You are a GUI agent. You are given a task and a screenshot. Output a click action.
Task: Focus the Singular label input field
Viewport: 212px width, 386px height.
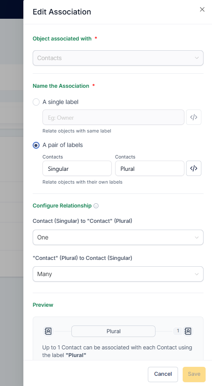pyautogui.click(x=77, y=168)
